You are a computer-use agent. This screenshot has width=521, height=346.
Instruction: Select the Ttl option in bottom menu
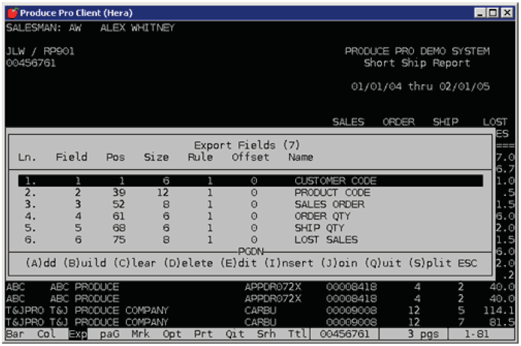(x=297, y=334)
